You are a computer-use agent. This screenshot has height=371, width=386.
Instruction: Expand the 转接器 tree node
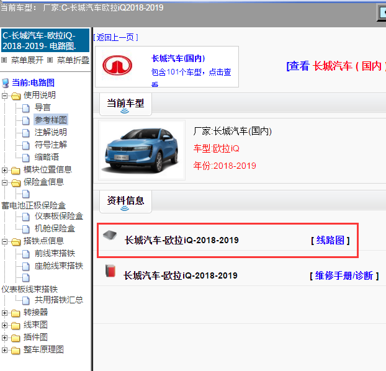[4, 313]
